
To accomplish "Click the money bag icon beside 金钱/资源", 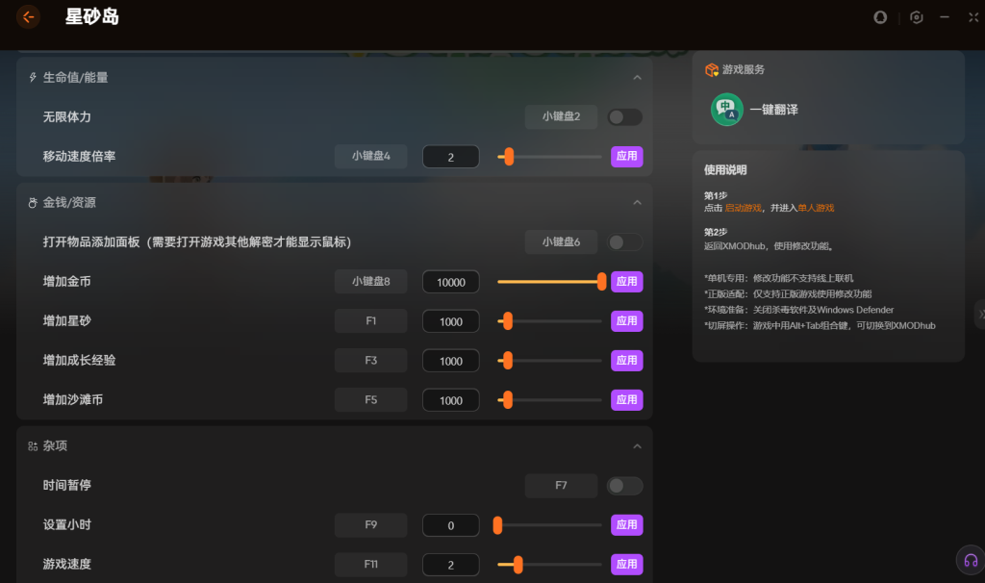I will [33, 203].
